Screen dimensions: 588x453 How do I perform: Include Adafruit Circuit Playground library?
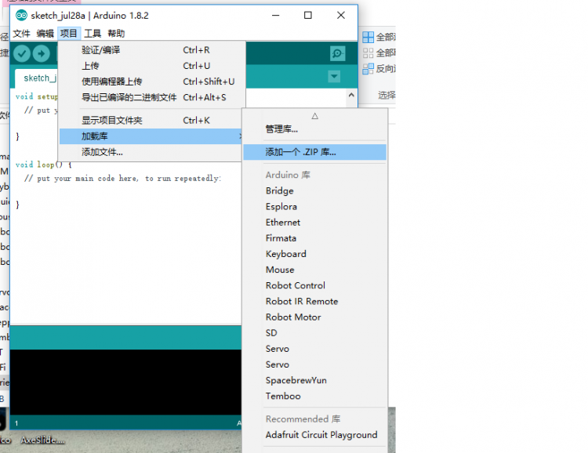[x=314, y=435]
